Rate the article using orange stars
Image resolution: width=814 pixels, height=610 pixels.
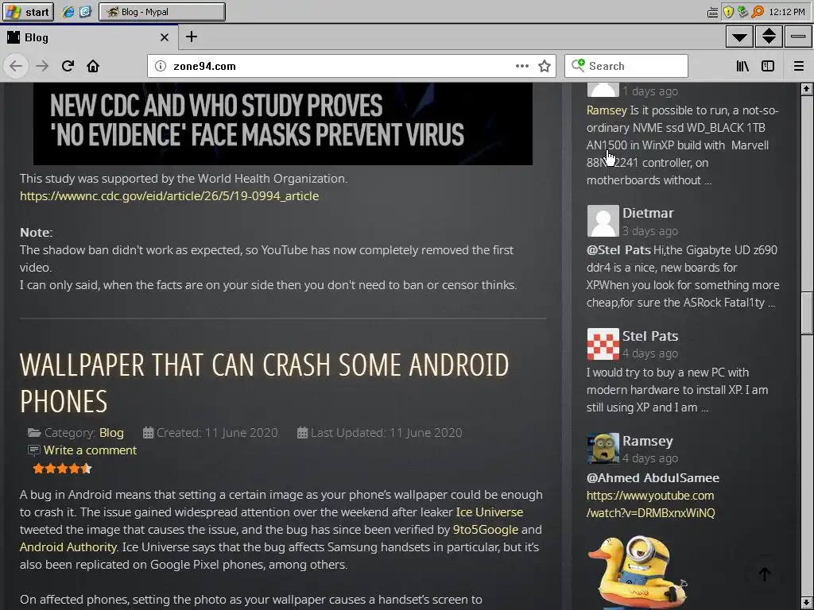coord(62,469)
